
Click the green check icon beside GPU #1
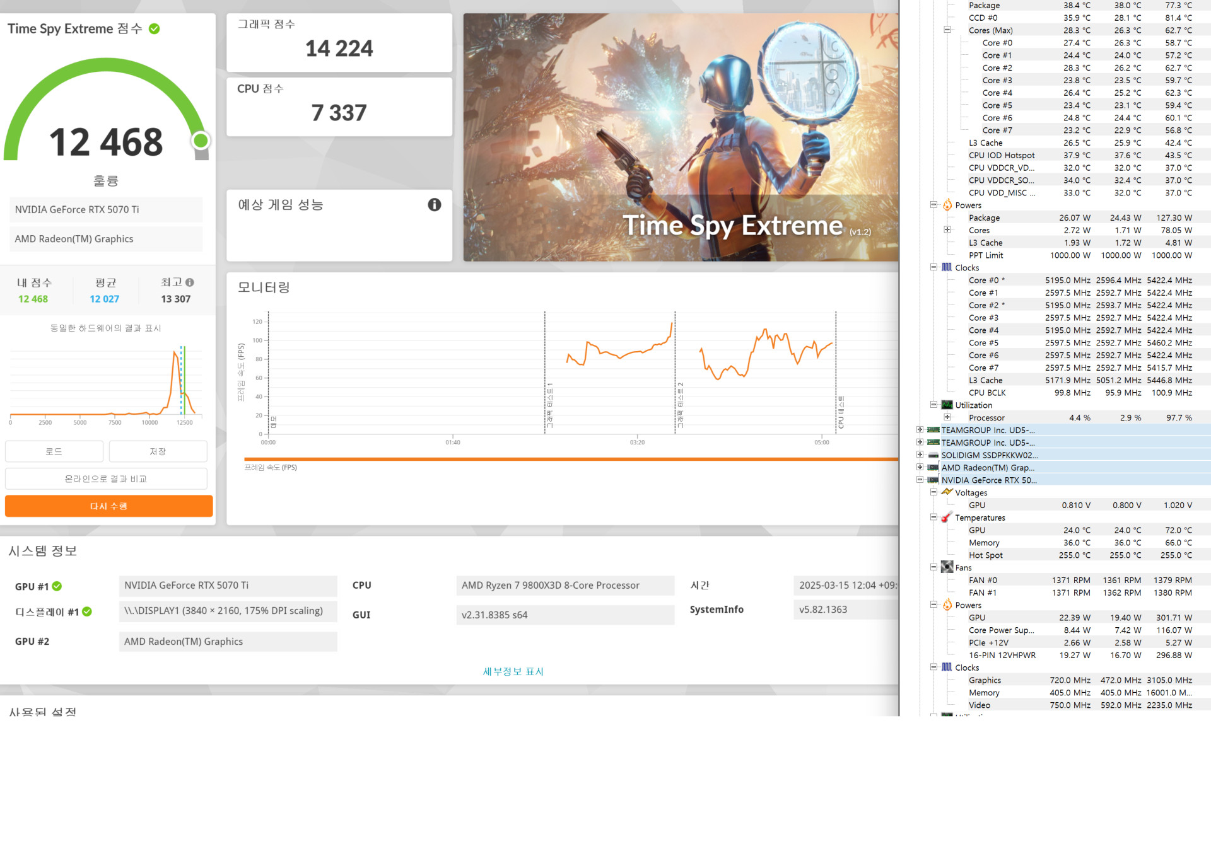[57, 586]
